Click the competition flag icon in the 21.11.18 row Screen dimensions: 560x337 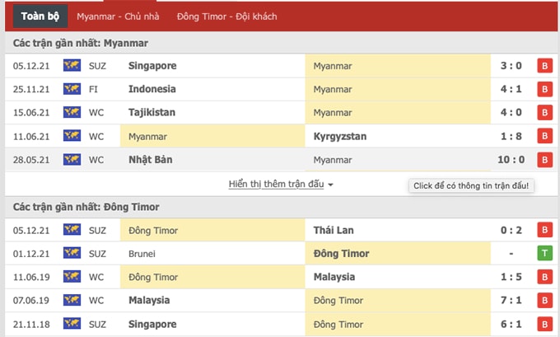(72, 324)
